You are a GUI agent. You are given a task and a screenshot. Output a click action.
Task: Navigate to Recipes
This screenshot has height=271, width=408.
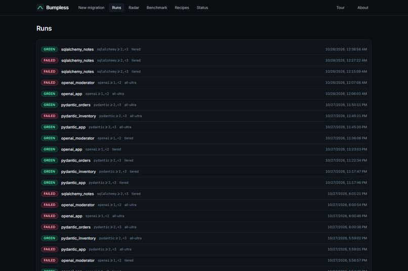[182, 8]
